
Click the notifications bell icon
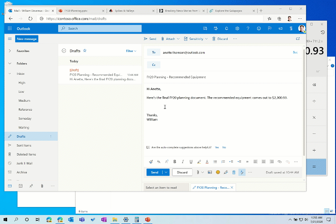point(226,28)
